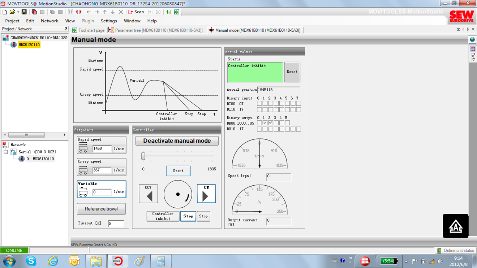Click the Rapid speed input field
Screen dimensions: 477x268
pyautogui.click(x=102, y=148)
